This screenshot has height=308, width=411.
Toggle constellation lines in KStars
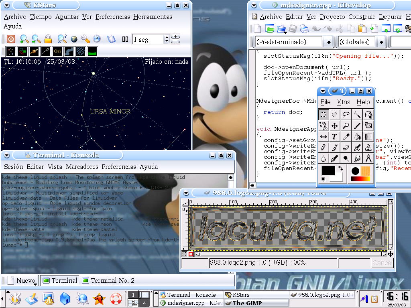pyautogui.click(x=46, y=51)
